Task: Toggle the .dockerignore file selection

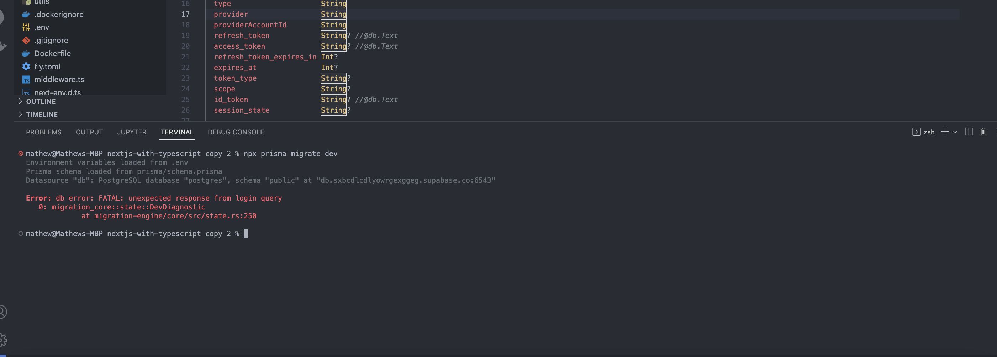Action: [26, 14]
